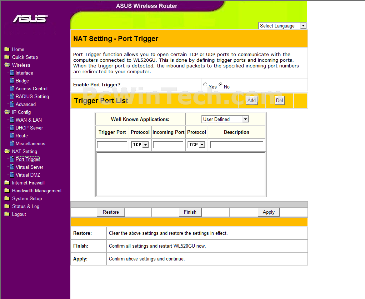Click the Logout folder icon
The height and width of the screenshot is (299, 365).
pos(7,214)
